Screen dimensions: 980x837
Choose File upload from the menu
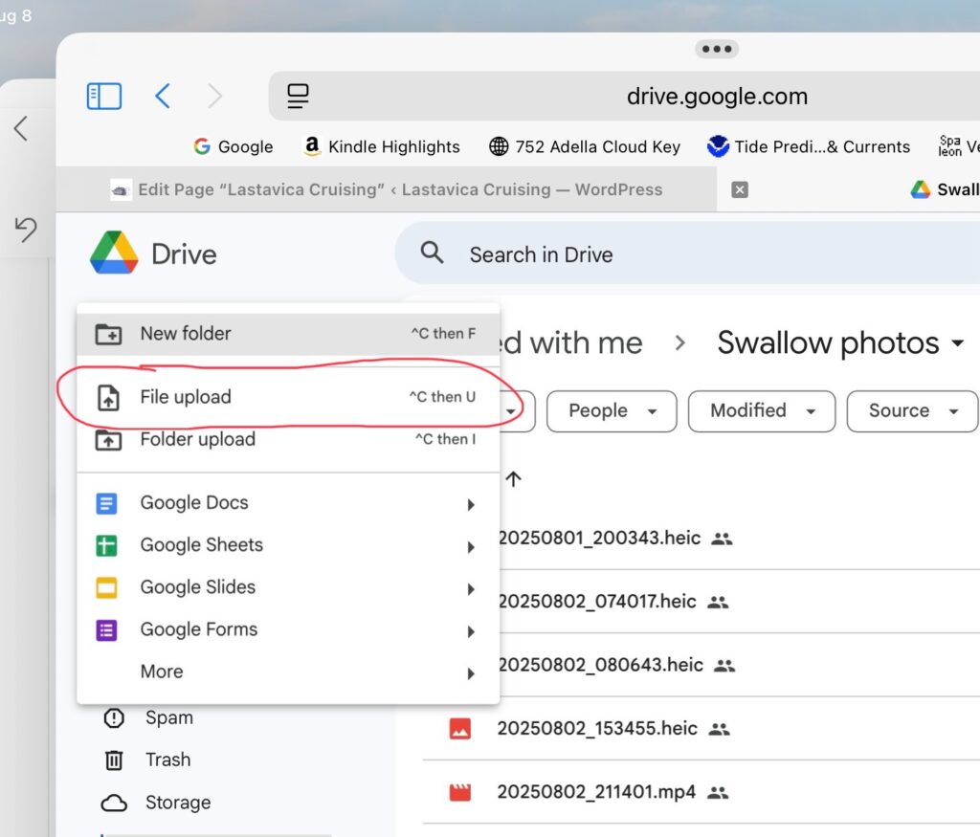coord(288,397)
